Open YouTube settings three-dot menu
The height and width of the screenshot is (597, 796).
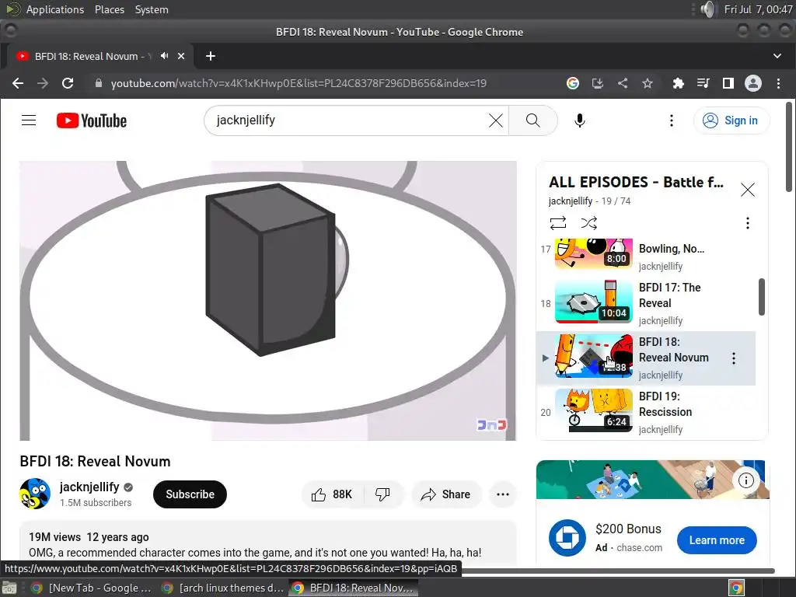(672, 120)
